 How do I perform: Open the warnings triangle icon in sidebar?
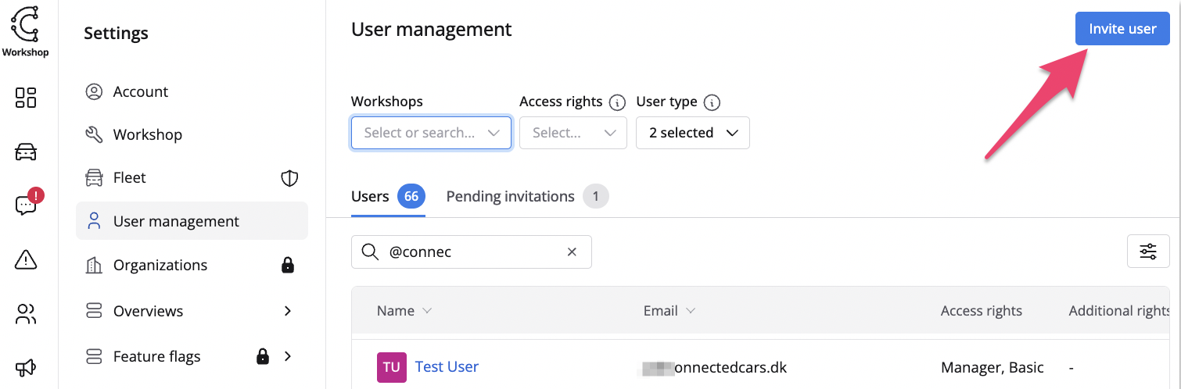coord(26,259)
